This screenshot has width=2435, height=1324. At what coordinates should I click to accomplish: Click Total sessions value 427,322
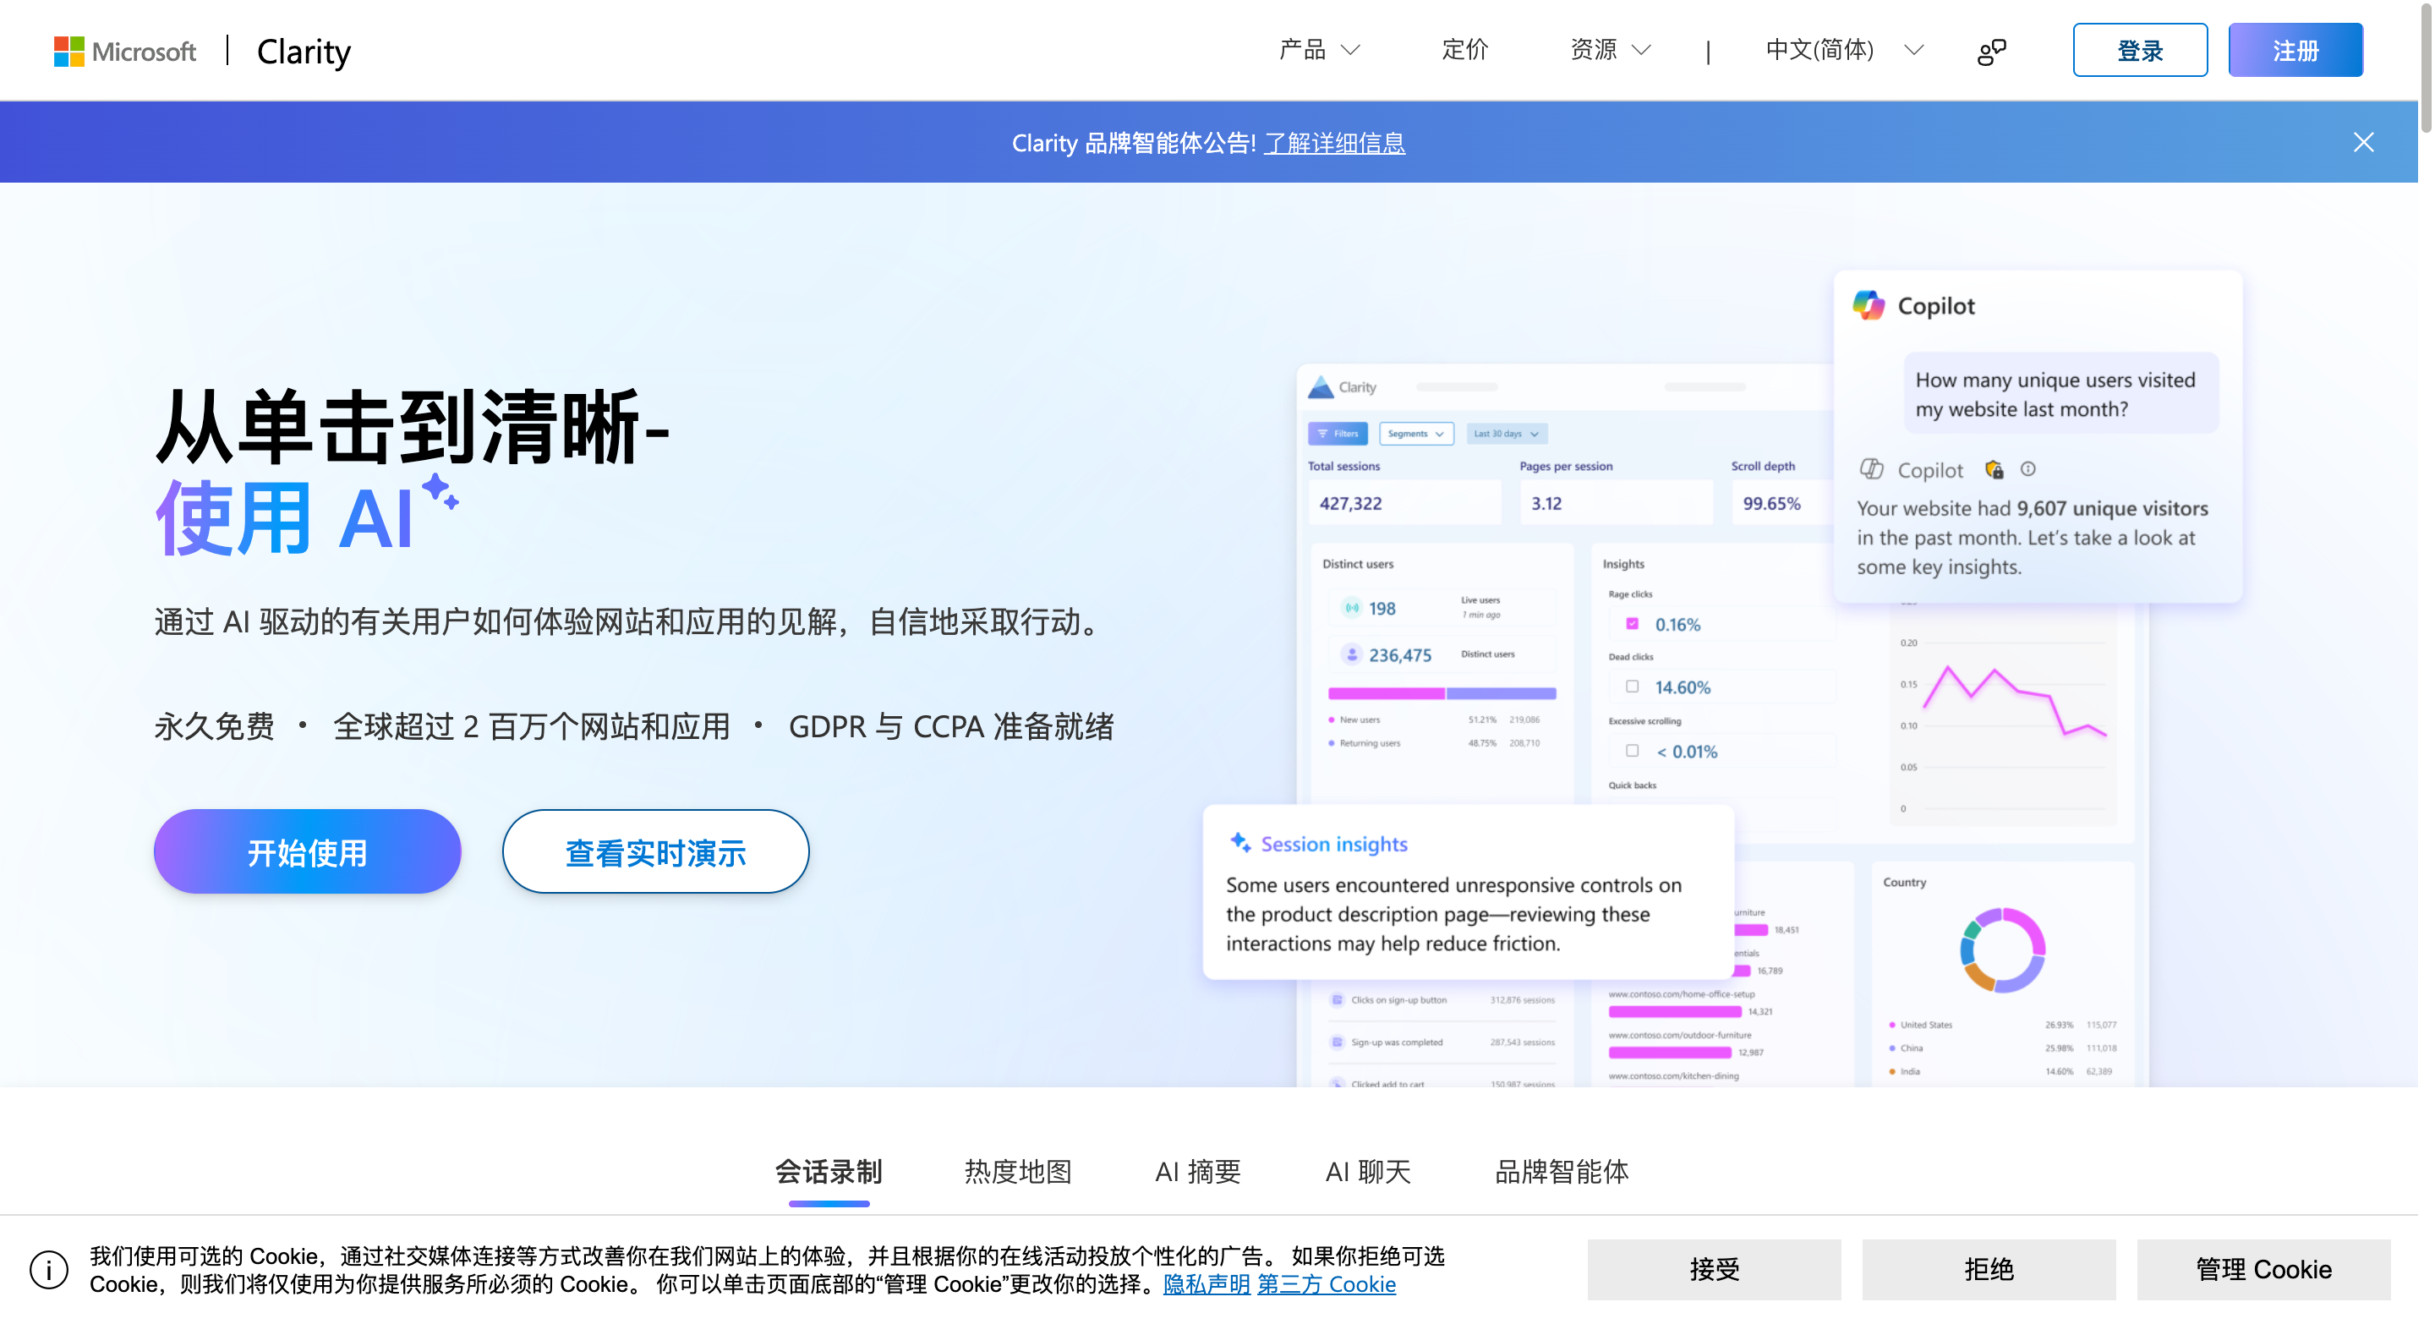pos(1350,504)
